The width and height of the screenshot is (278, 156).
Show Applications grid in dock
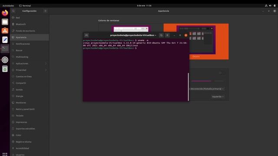(5, 154)
